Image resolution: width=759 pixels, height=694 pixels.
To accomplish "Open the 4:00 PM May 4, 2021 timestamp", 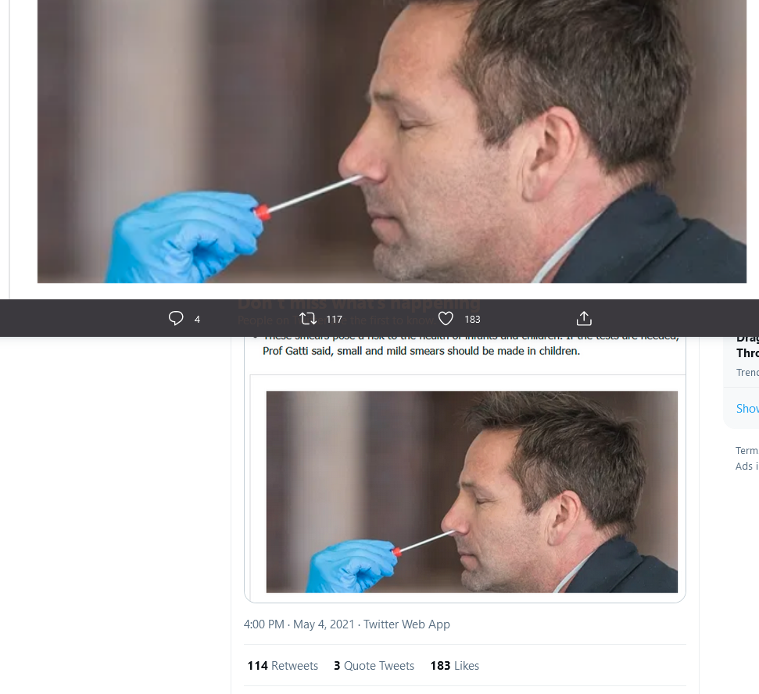I will point(299,624).
